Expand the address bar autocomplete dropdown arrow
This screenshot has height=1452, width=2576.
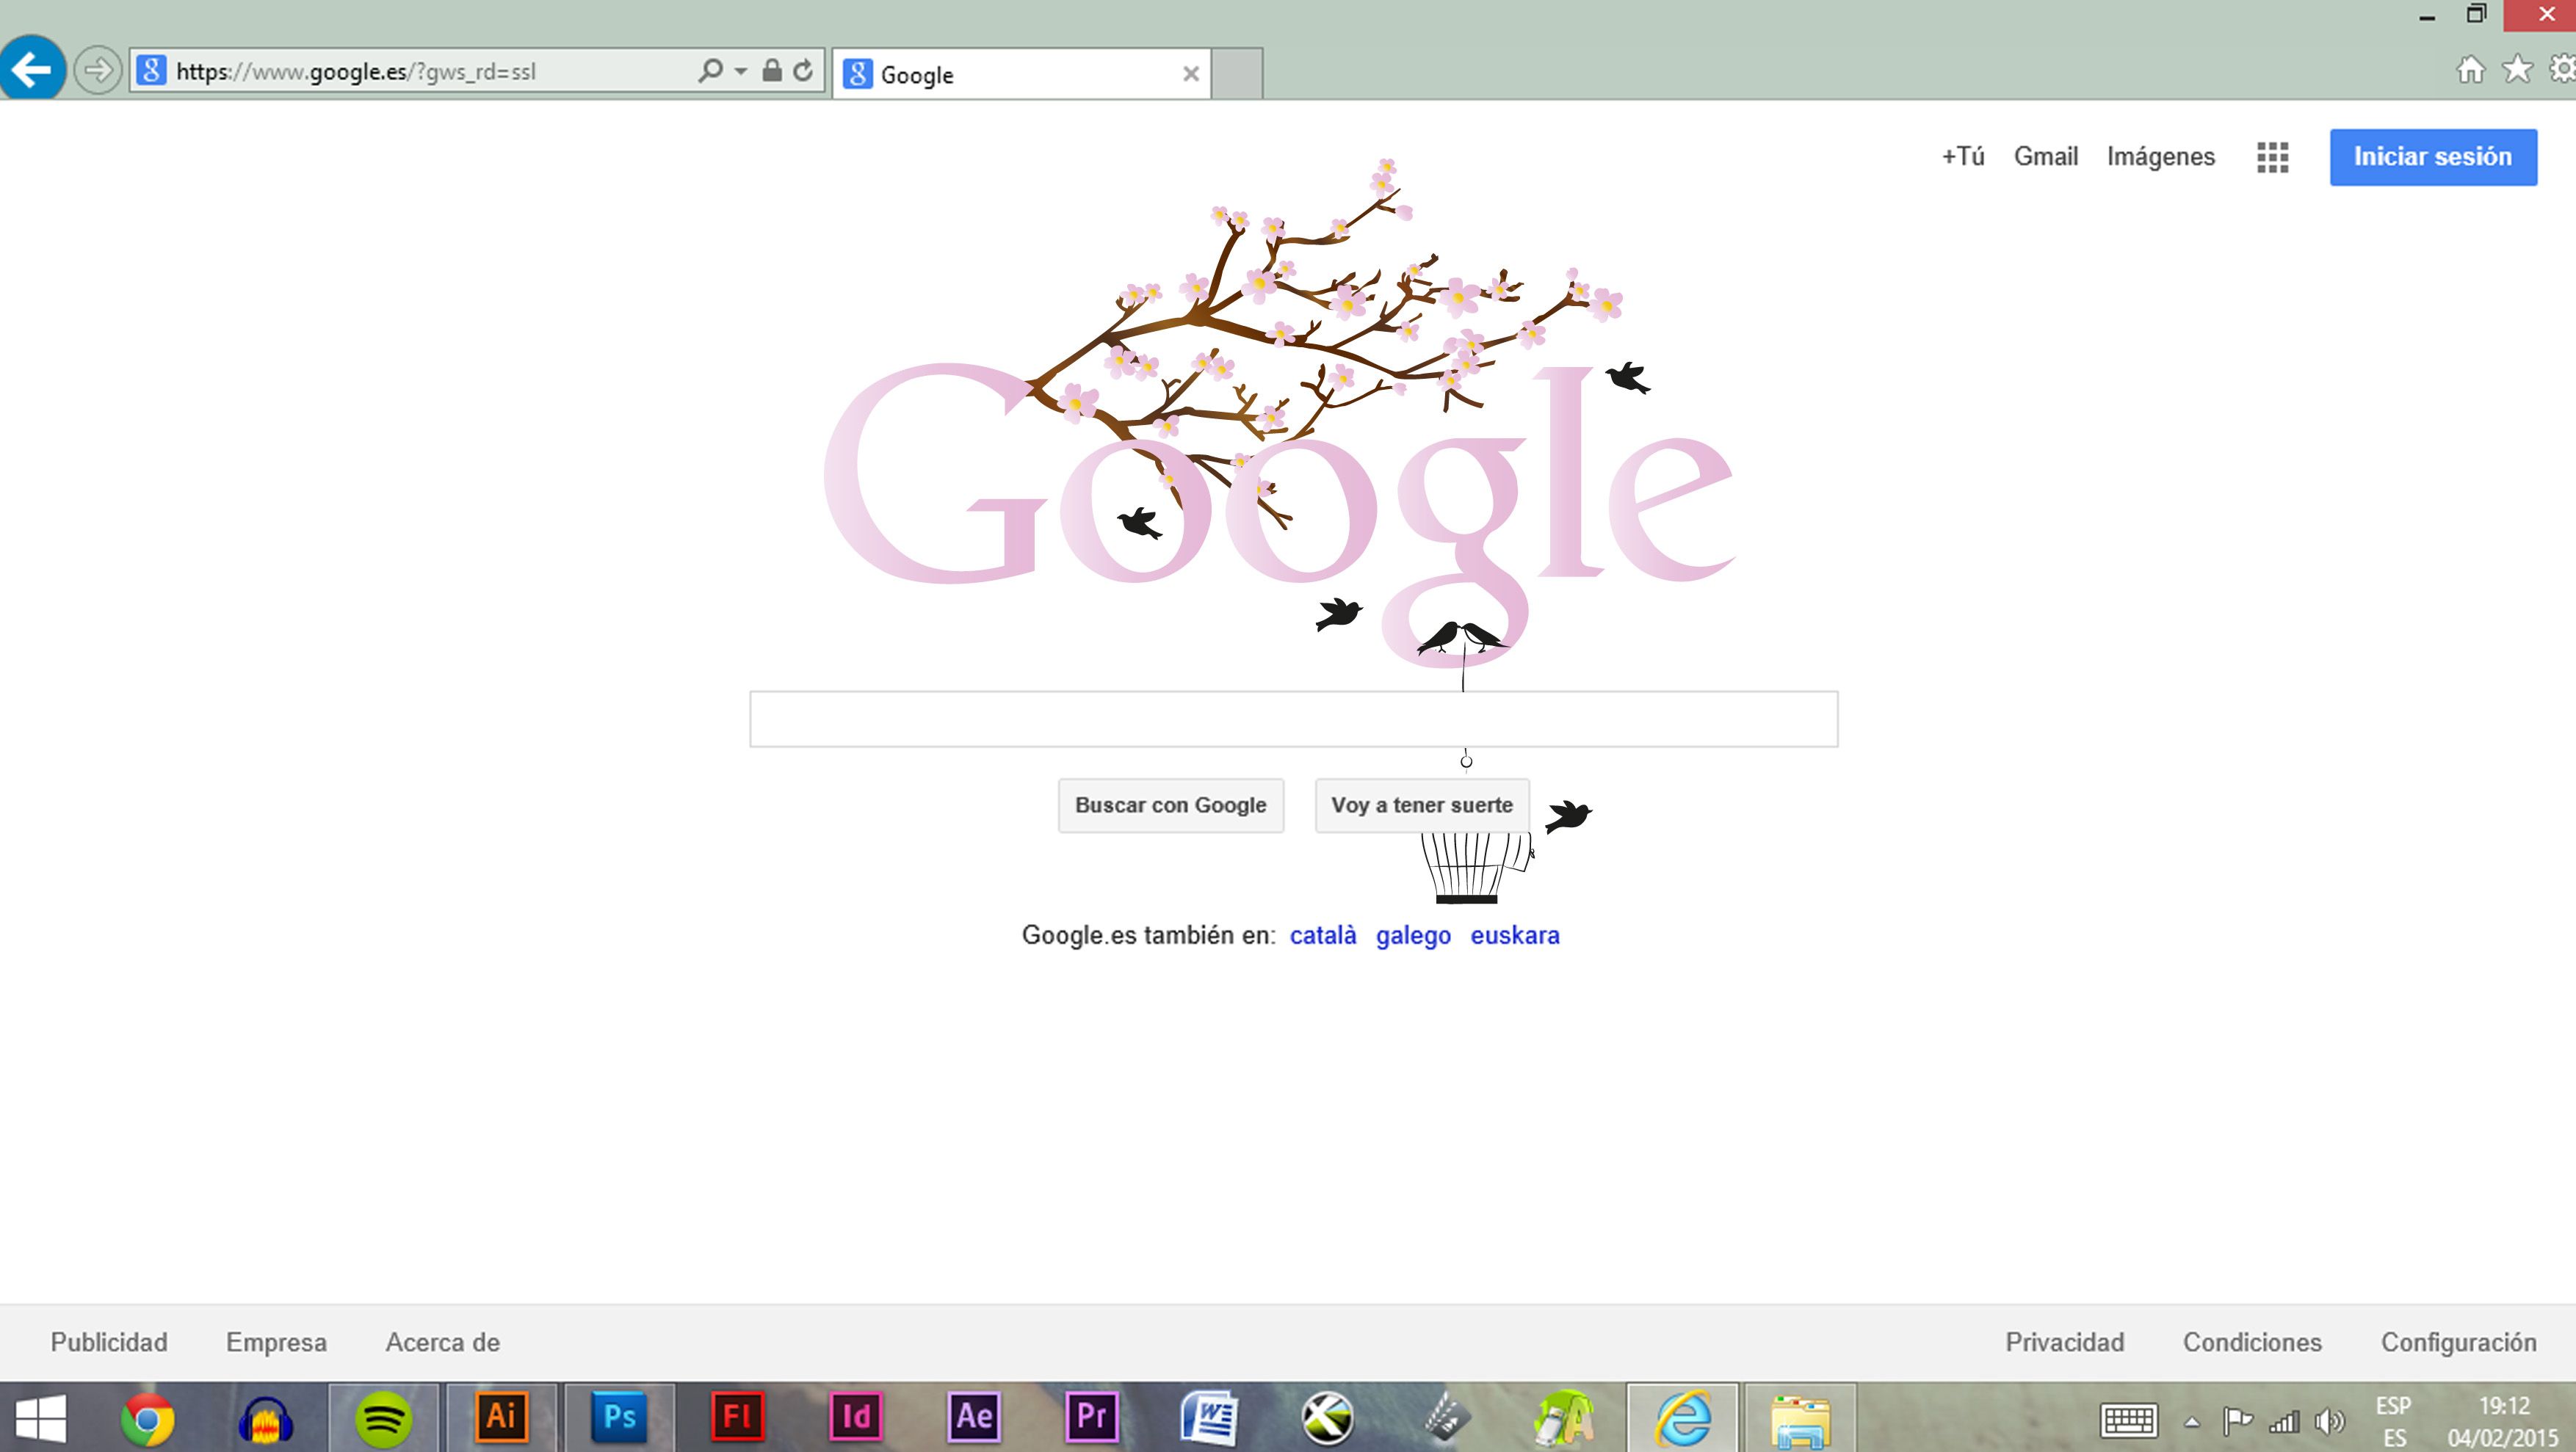(741, 71)
